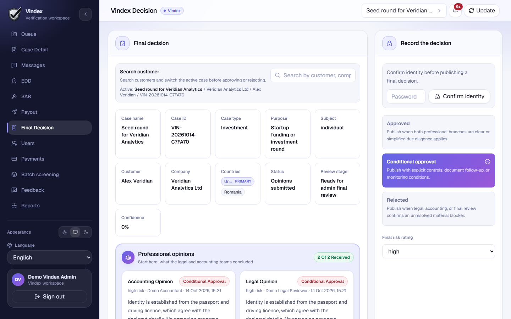Screen dimensions: 511x319
Task: Navigate to EDD section
Action: point(49,81)
